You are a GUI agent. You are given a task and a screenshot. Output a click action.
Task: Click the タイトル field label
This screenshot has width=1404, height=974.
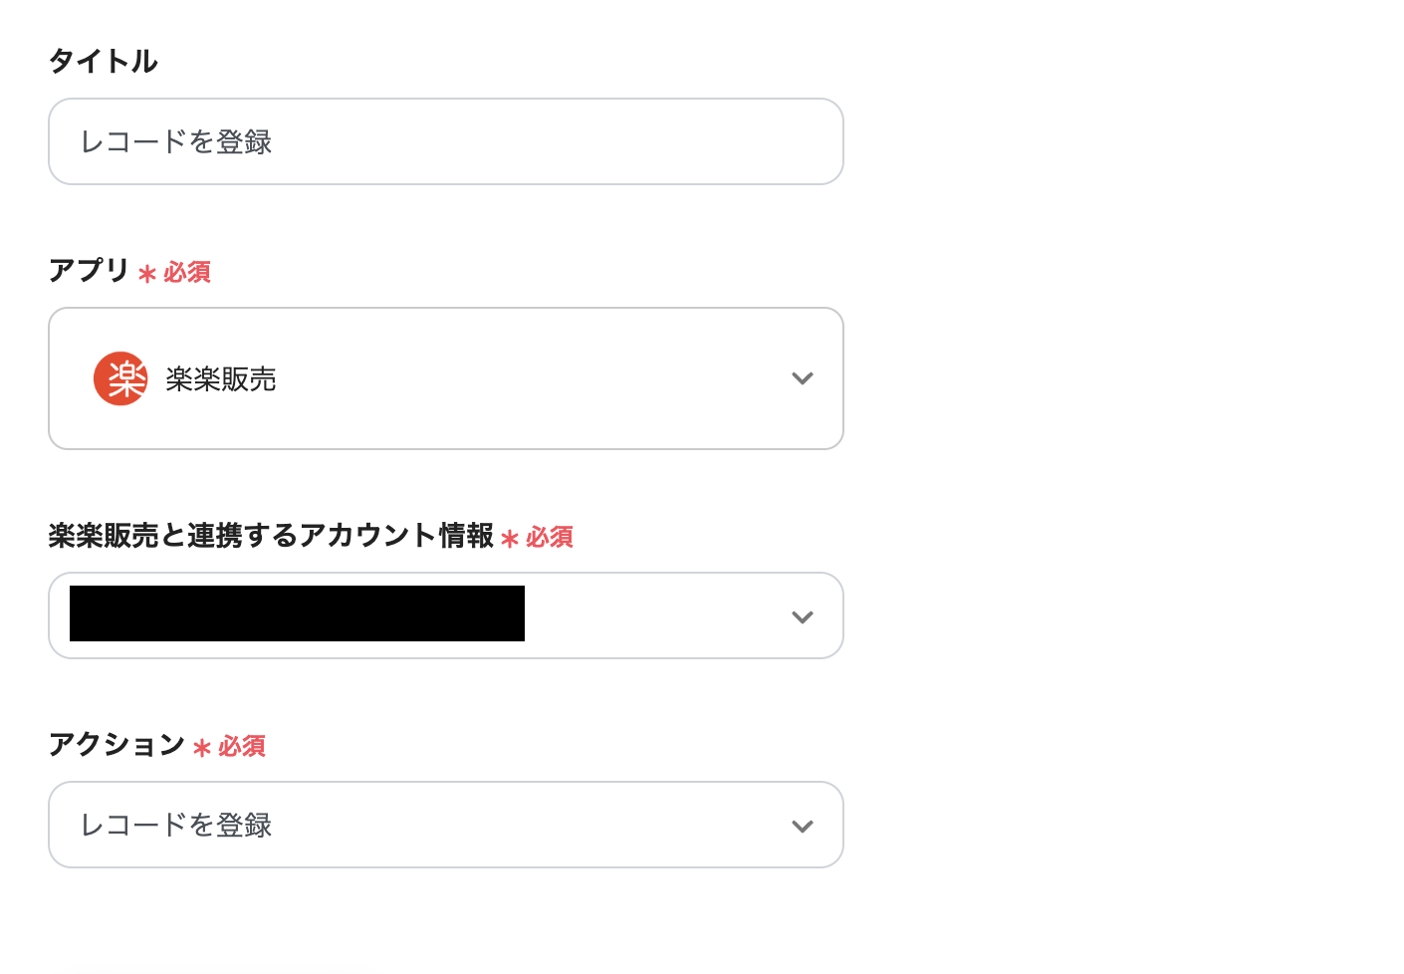tap(104, 62)
